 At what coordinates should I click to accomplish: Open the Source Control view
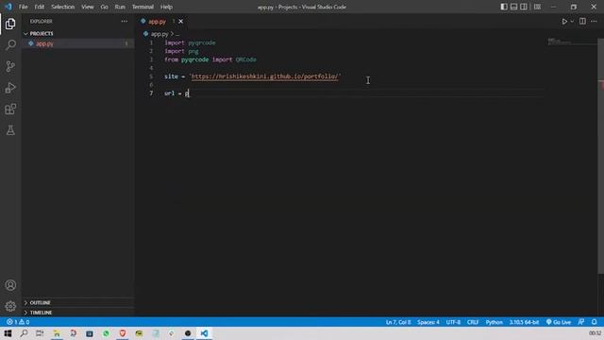click(x=10, y=66)
